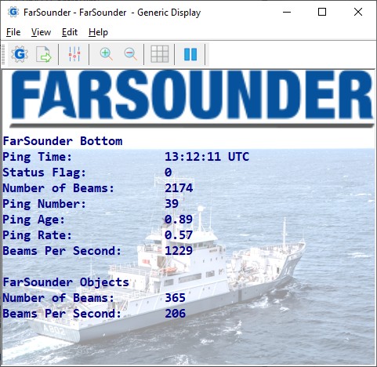
Task: Open the File menu
Action: 13,32
